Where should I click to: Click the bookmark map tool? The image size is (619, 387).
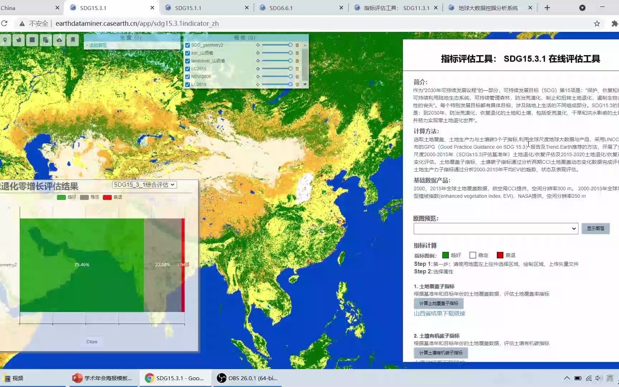[x=73, y=40]
